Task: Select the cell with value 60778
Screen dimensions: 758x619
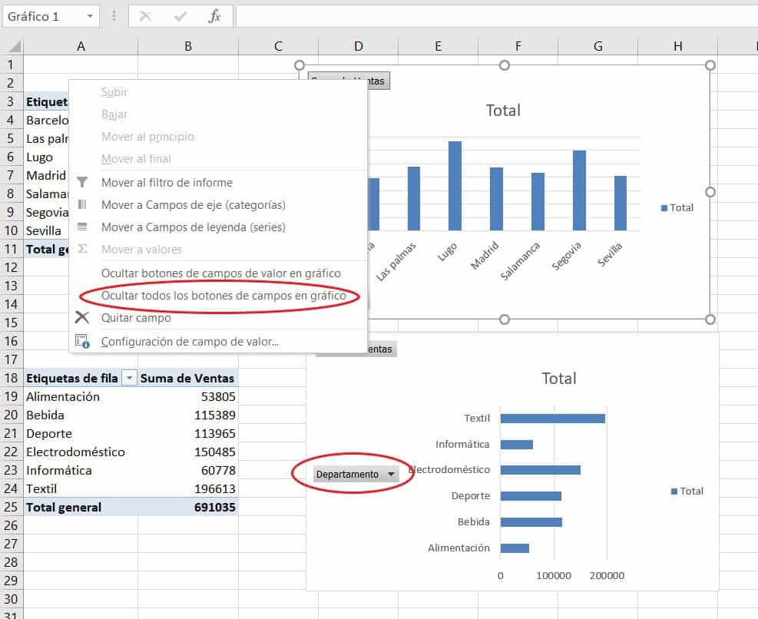Action: (x=187, y=470)
